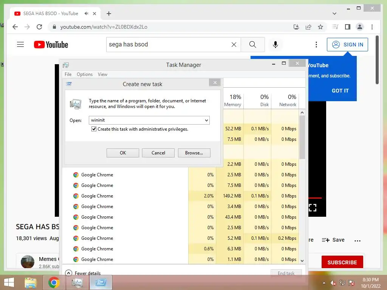Click the site lock icon in address bar
The image size is (387, 290).
54,27
